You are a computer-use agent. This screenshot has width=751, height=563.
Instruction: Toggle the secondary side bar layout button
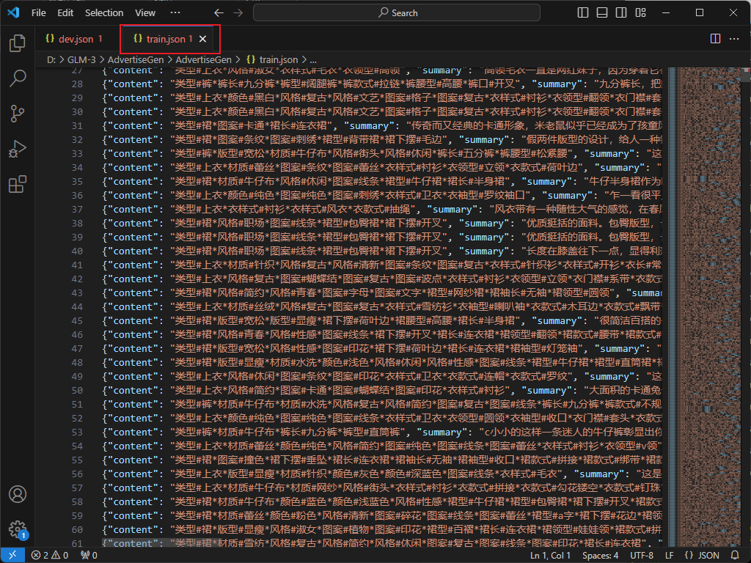tap(621, 12)
